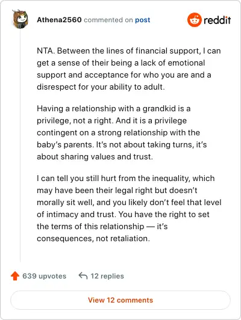241x320 pixels.
Task: Click the curved reply arrow icon
Action: click(x=83, y=275)
